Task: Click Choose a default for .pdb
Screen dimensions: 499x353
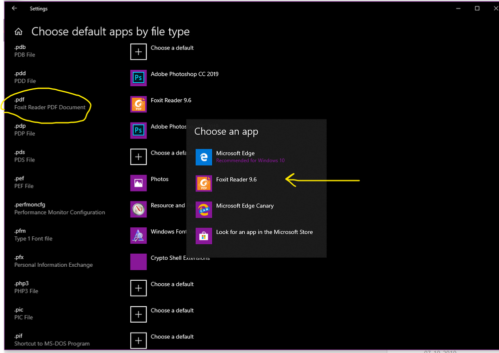Action: click(172, 48)
